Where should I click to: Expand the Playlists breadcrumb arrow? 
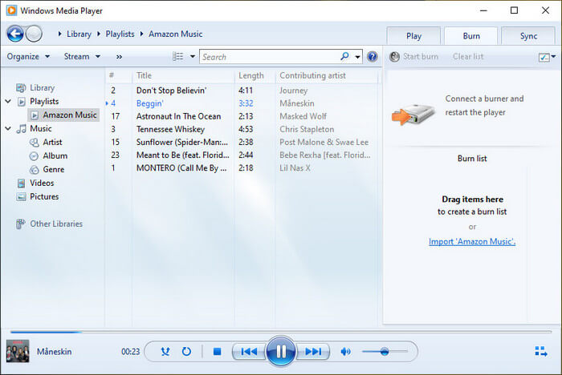tap(141, 34)
